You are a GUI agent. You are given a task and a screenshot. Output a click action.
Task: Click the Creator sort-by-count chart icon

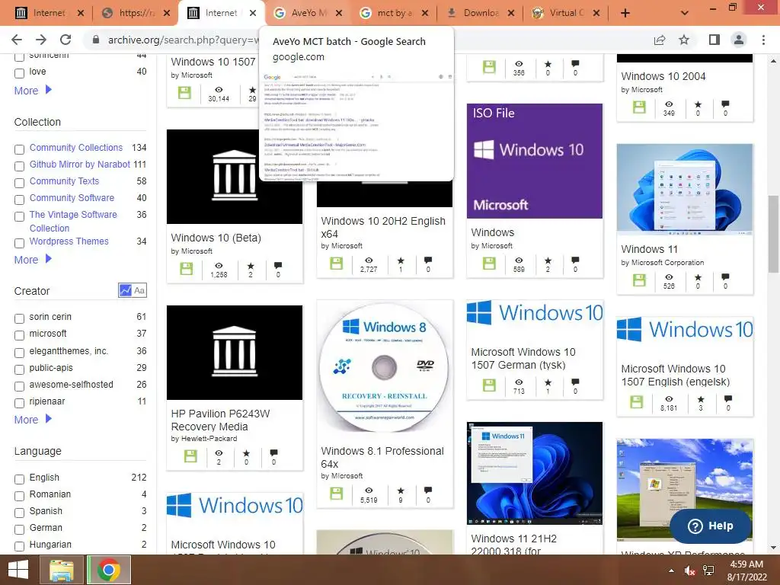[x=126, y=290]
